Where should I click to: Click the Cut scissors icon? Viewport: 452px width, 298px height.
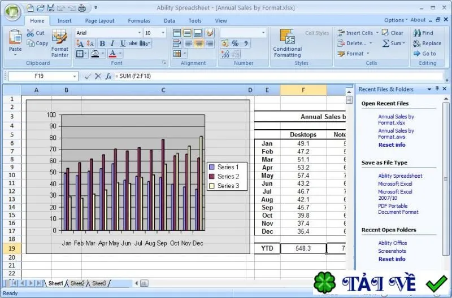click(x=31, y=33)
